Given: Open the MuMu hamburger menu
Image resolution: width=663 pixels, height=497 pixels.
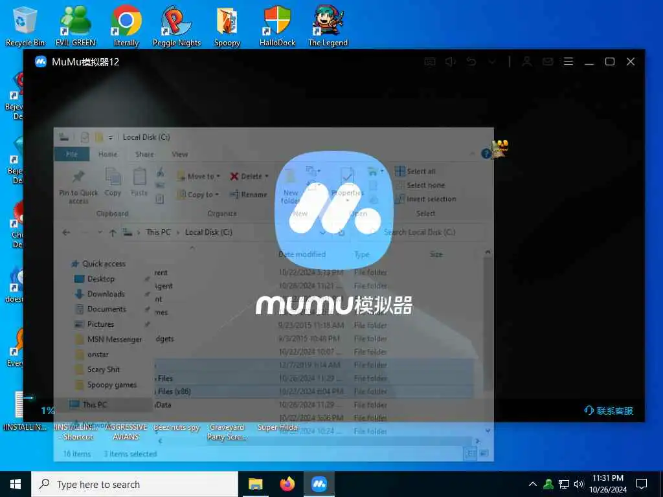Looking at the screenshot, I should coord(568,61).
